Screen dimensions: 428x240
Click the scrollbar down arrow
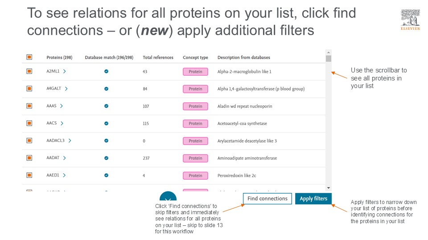click(x=329, y=188)
